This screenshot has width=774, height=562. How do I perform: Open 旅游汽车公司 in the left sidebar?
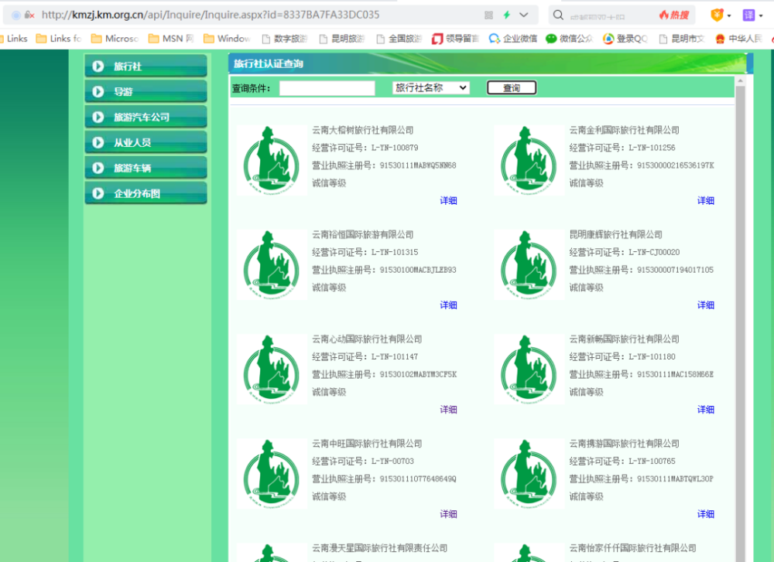pyautogui.click(x=146, y=118)
